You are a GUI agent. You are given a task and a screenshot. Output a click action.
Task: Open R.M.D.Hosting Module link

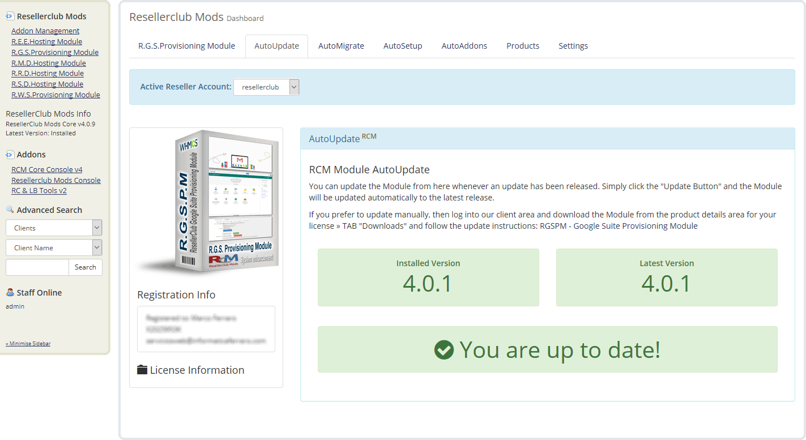pos(49,63)
